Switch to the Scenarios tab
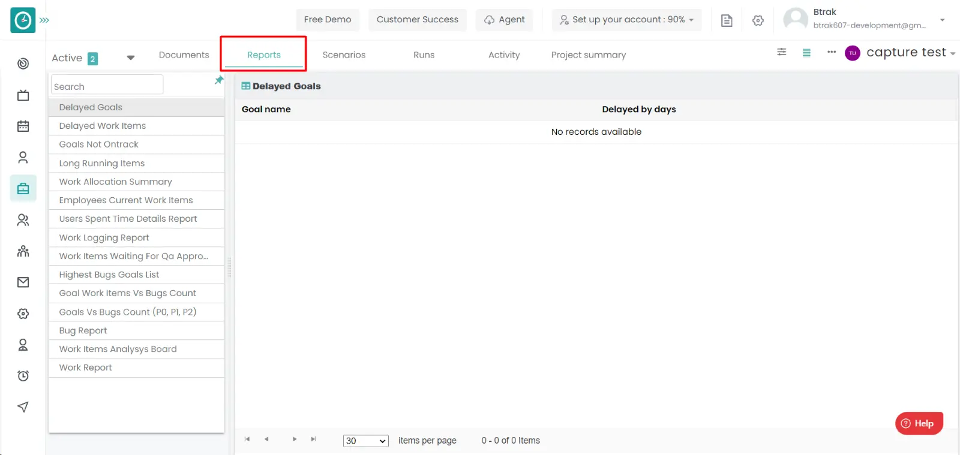Viewport: 960px width, 455px height. 344,55
